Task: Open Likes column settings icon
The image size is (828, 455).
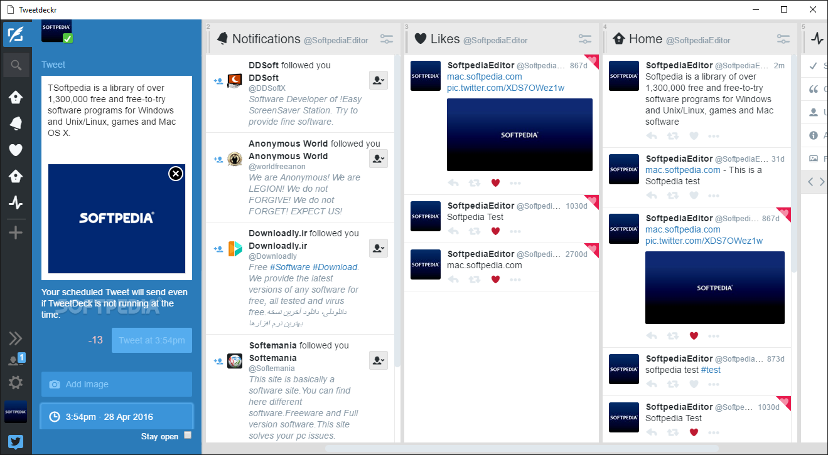Action: [x=585, y=39]
